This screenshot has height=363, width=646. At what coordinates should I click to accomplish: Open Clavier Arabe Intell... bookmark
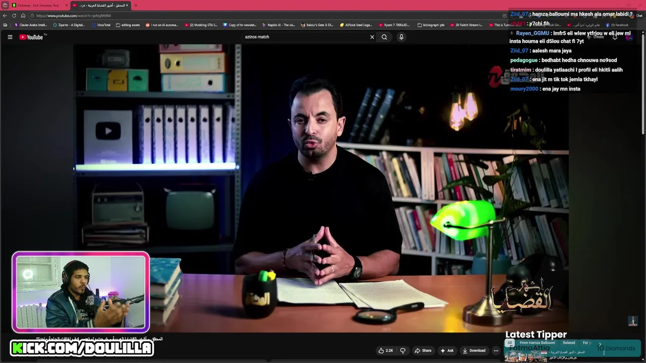31,25
